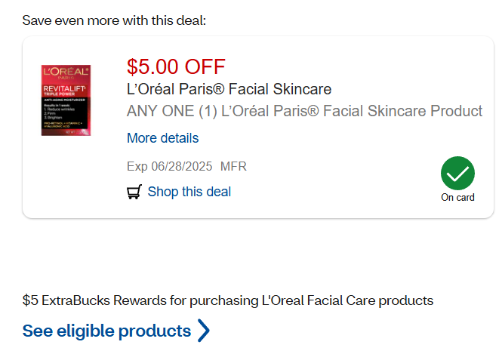Open the Revitalift product thumbnail
Viewport: 502px width, 351px height.
coord(66,100)
